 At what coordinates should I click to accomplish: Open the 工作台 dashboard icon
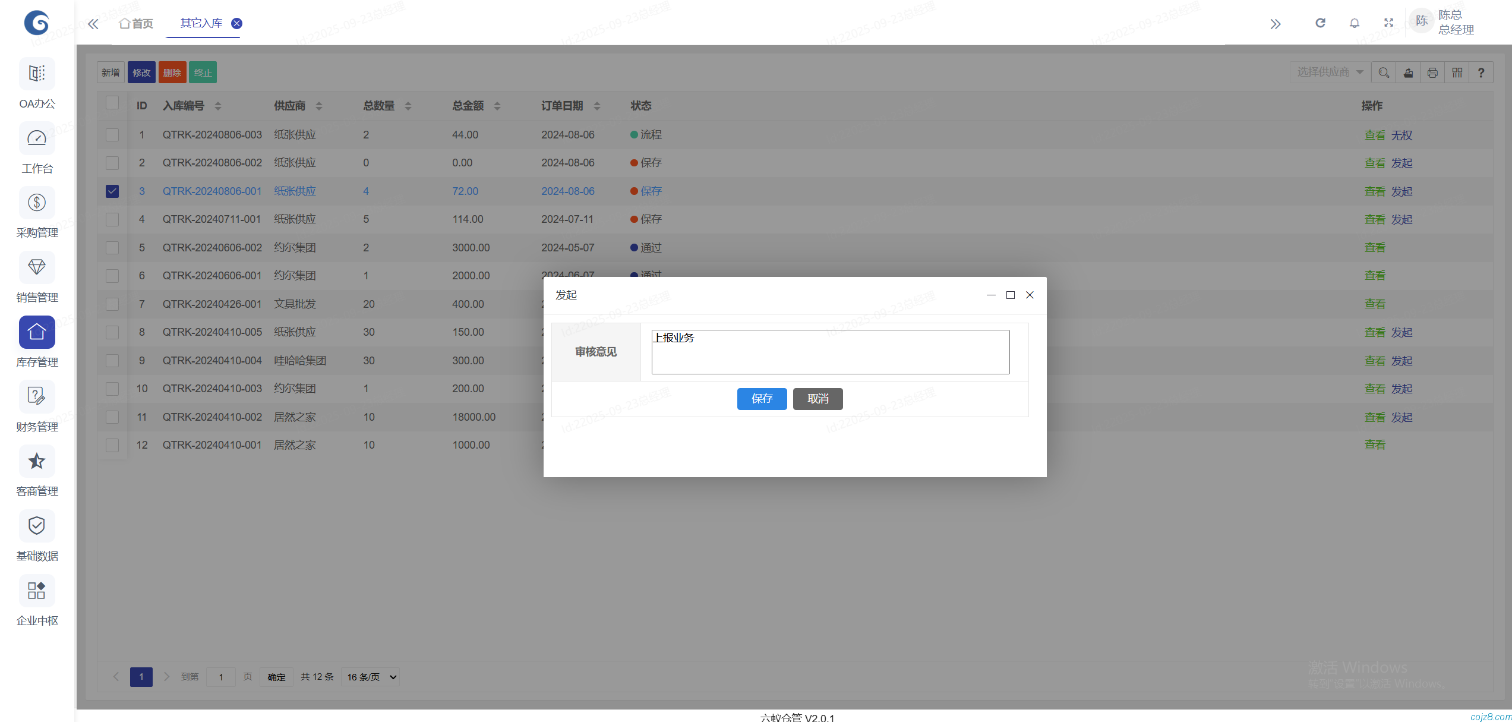pos(37,138)
